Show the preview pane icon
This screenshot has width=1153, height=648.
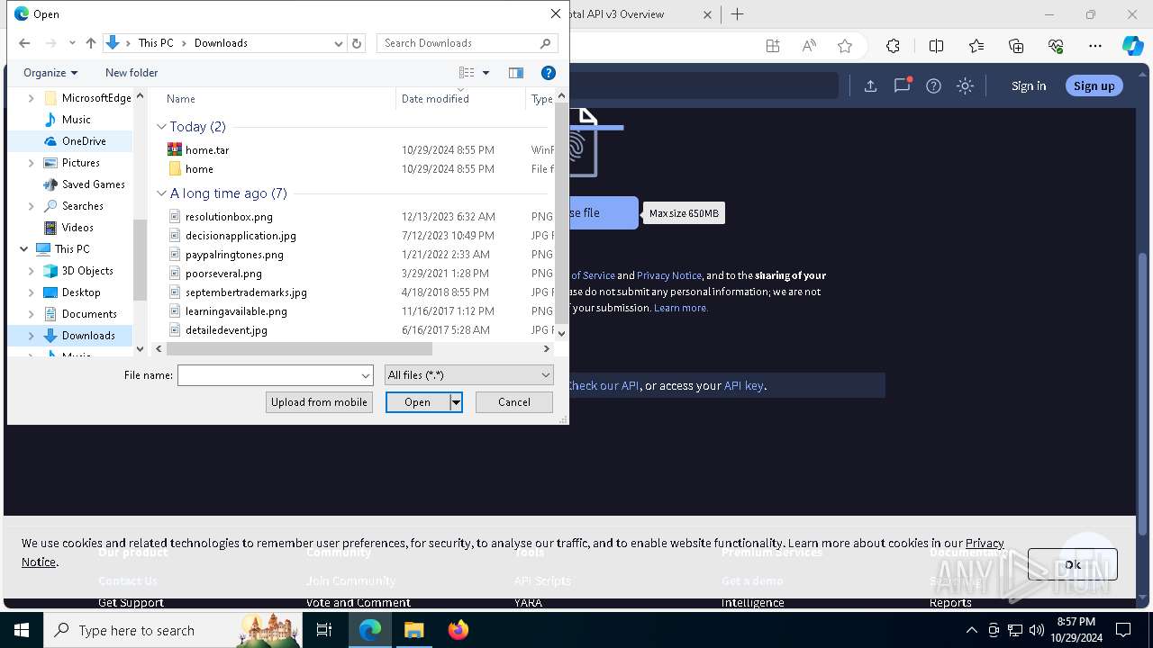point(516,73)
